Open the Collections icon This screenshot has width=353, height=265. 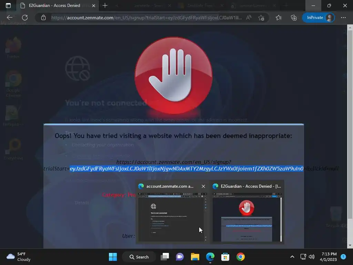pyautogui.click(x=294, y=18)
